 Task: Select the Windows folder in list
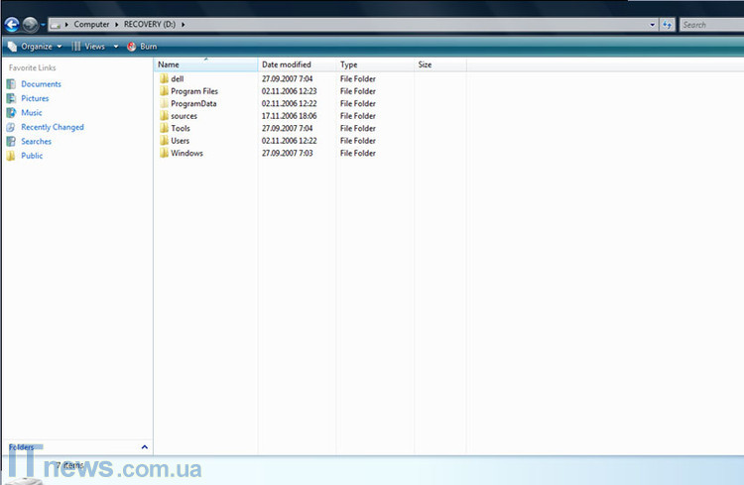(186, 153)
